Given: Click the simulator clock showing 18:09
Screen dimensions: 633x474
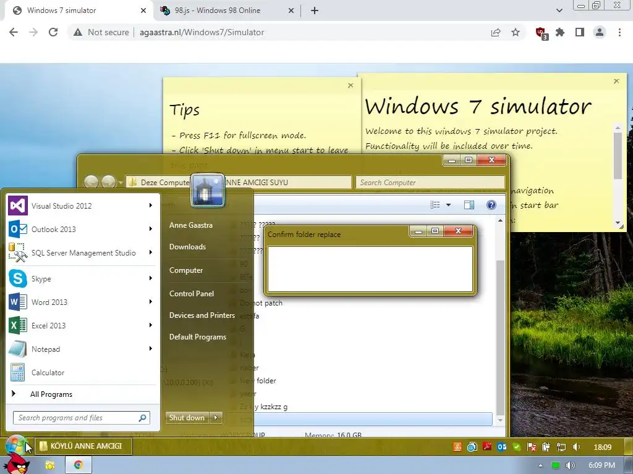Looking at the screenshot, I should point(602,447).
